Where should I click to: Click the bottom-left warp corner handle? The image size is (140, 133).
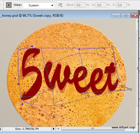[x=20, y=99]
